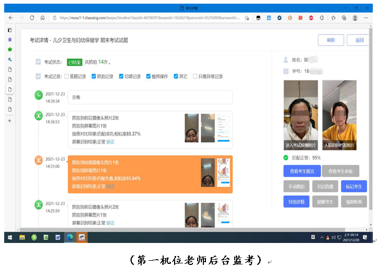
Task: Click the orange failed-match timeline marker
Action: pos(38,160)
